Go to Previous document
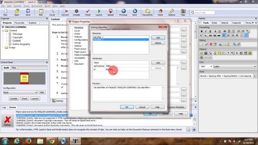The width and height of the screenshot is (258, 145). coord(123,12)
